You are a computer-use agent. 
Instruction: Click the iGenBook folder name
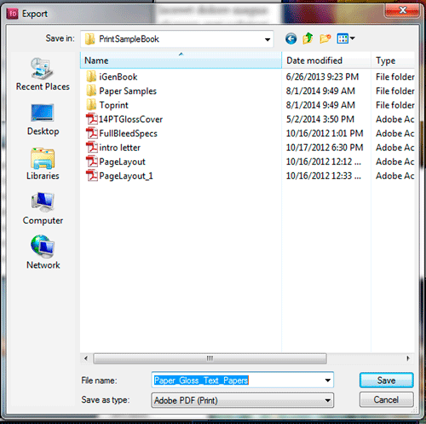[x=118, y=77]
